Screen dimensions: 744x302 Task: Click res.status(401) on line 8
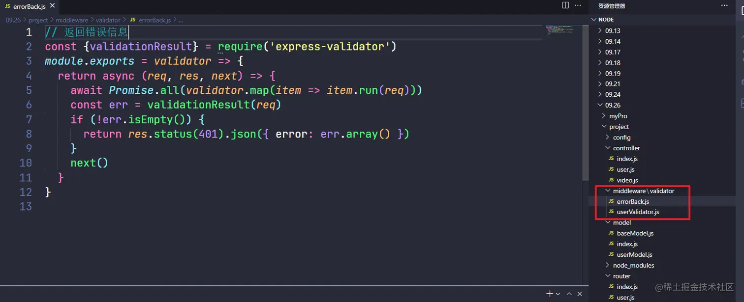[x=176, y=134]
